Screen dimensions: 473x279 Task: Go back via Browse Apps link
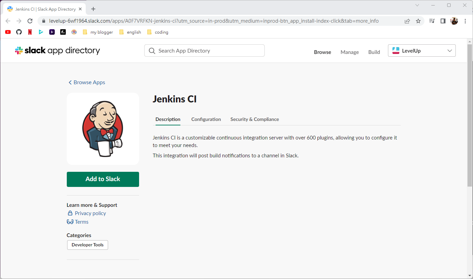[87, 82]
